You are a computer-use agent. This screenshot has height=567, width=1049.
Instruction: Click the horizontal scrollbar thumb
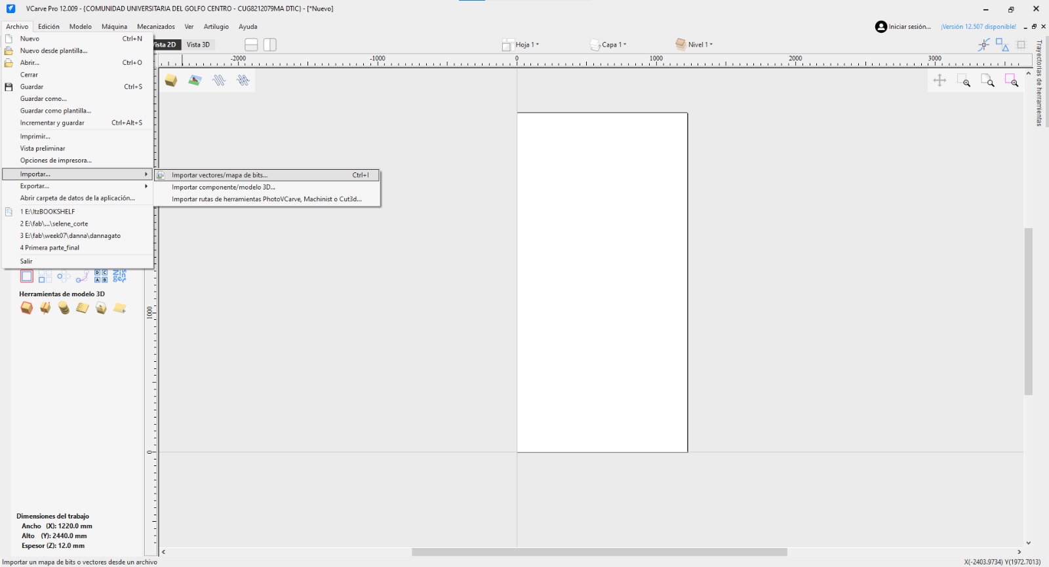pyautogui.click(x=599, y=552)
